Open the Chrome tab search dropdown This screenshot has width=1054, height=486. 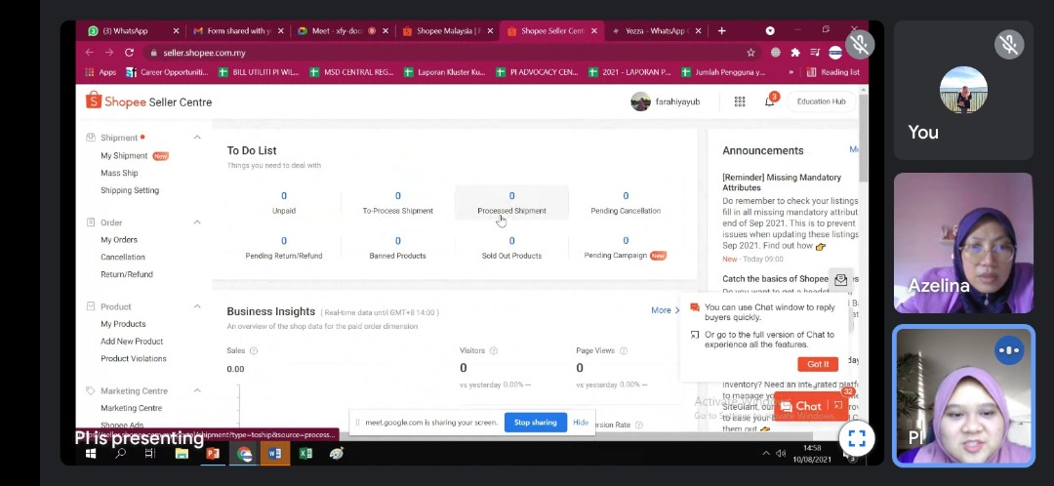[x=770, y=31]
